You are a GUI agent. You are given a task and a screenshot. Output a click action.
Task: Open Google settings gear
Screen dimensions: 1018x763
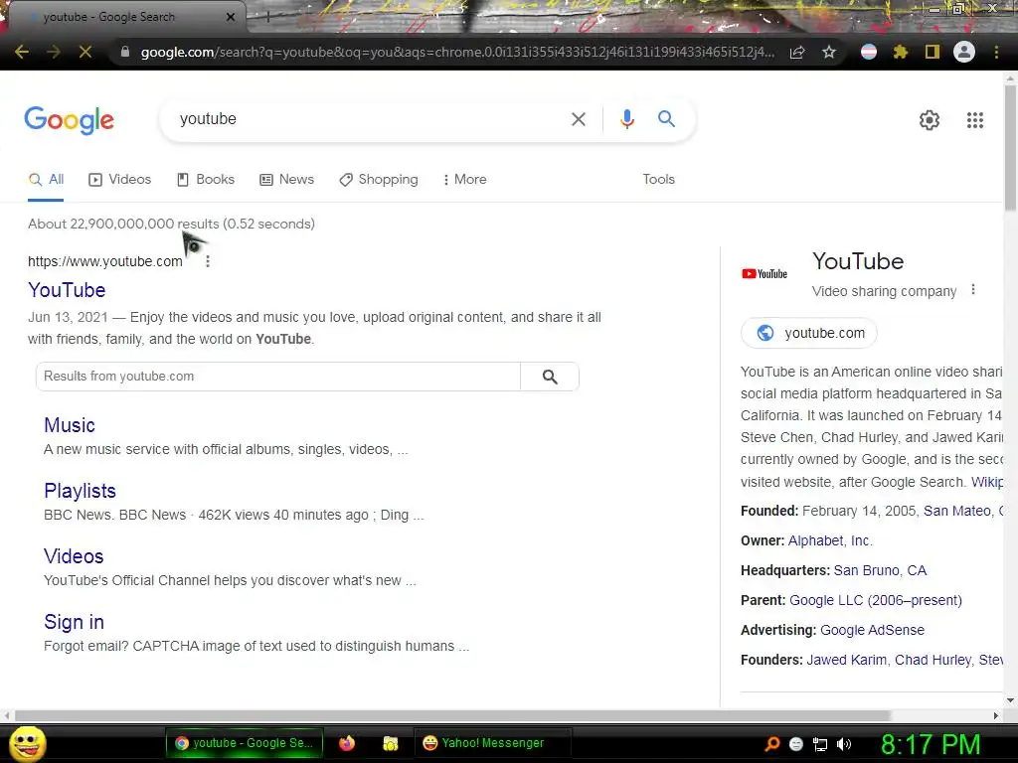(930, 120)
